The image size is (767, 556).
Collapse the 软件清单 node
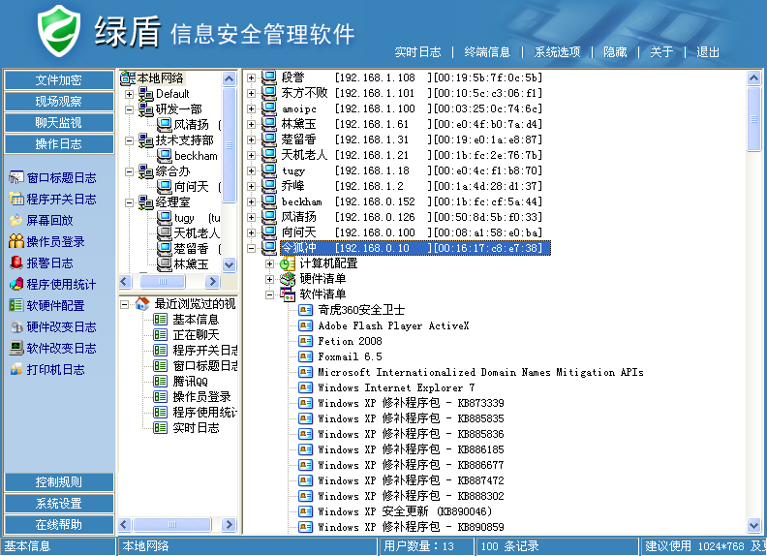[x=269, y=294]
